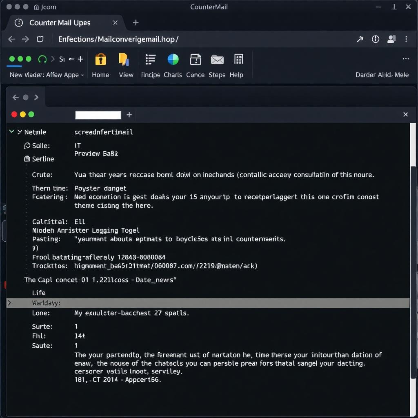Screen dimensions: 418x418
Task: Click the 'Saute:' row label
Action: click(42, 346)
